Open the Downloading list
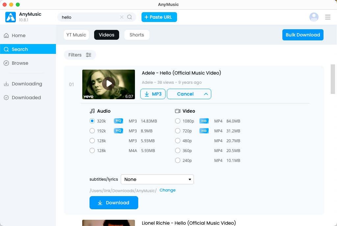The width and height of the screenshot is (337, 226). click(x=28, y=84)
